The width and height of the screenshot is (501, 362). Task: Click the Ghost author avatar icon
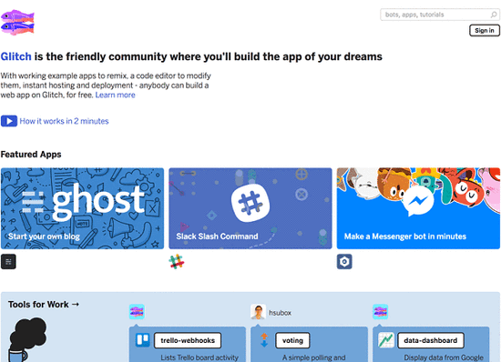pos(8,262)
